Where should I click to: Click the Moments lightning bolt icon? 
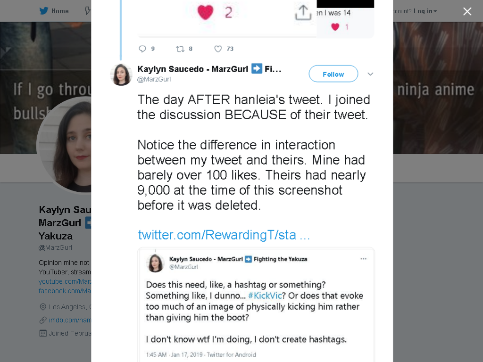point(88,11)
